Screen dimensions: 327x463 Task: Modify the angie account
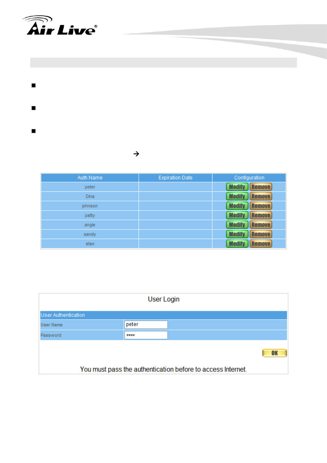click(x=237, y=225)
